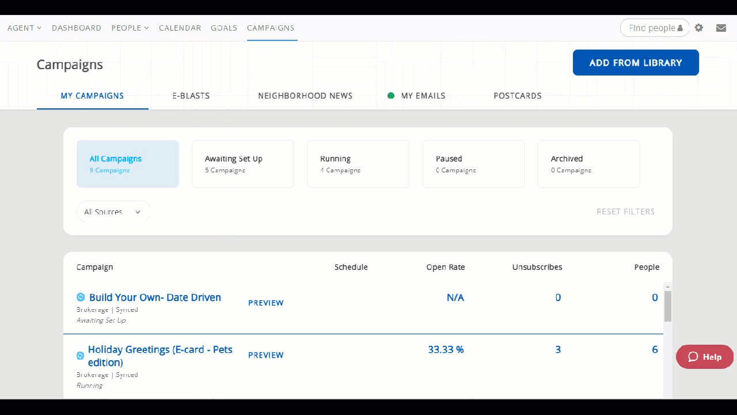Open the Postcards tab

[x=517, y=96]
